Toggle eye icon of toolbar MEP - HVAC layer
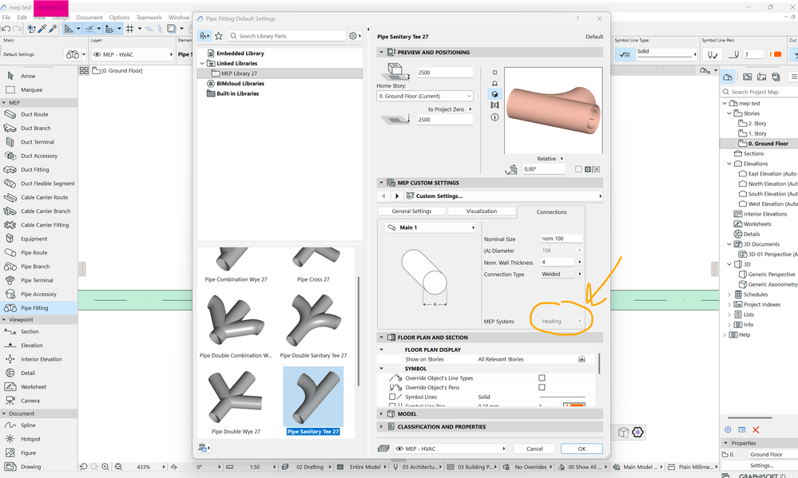Viewport: 798px width, 478px height. point(97,54)
